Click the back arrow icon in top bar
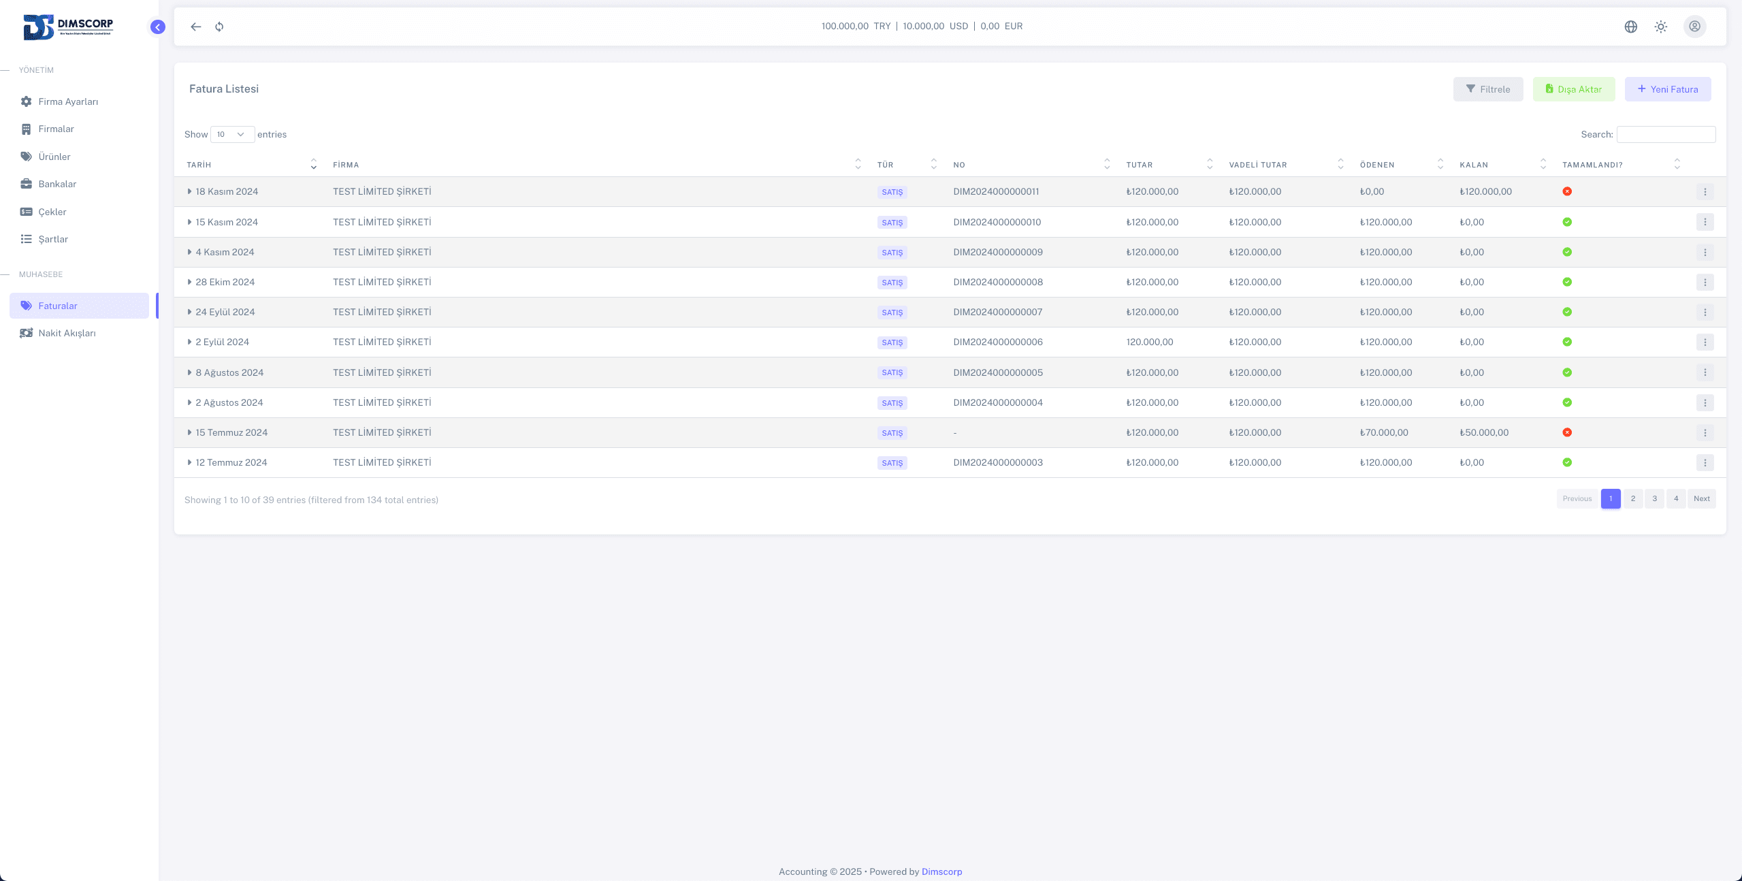1742x881 pixels. tap(196, 27)
